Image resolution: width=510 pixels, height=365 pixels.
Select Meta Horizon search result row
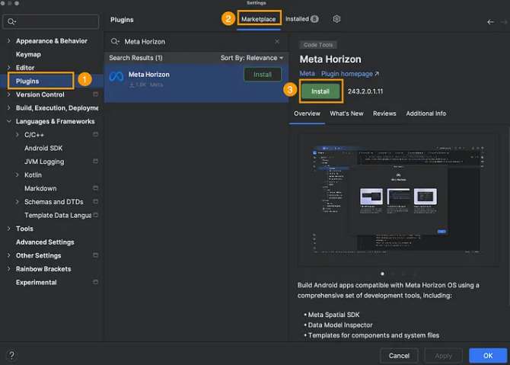click(x=196, y=83)
